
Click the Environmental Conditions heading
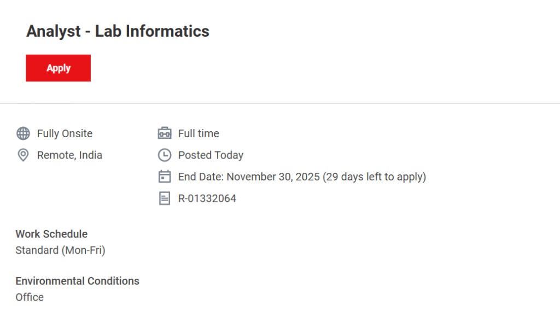[x=77, y=281]
